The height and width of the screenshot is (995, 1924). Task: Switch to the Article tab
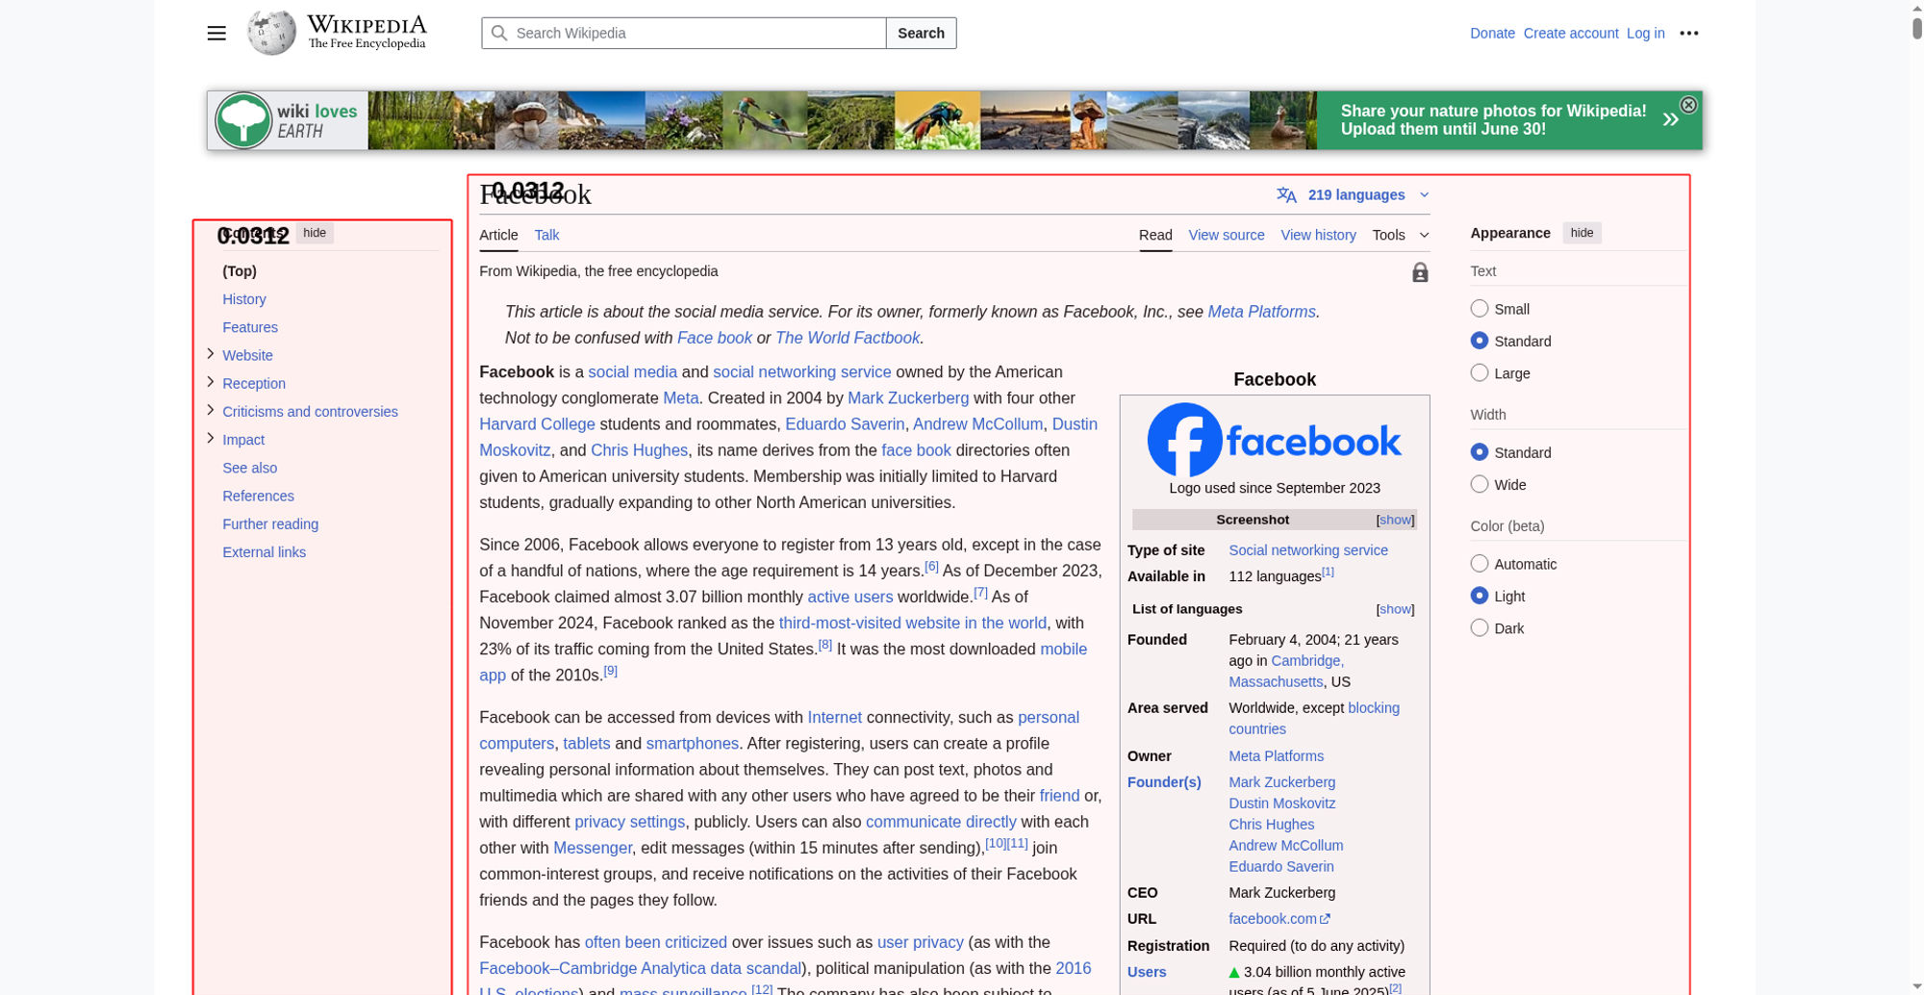tap(498, 235)
